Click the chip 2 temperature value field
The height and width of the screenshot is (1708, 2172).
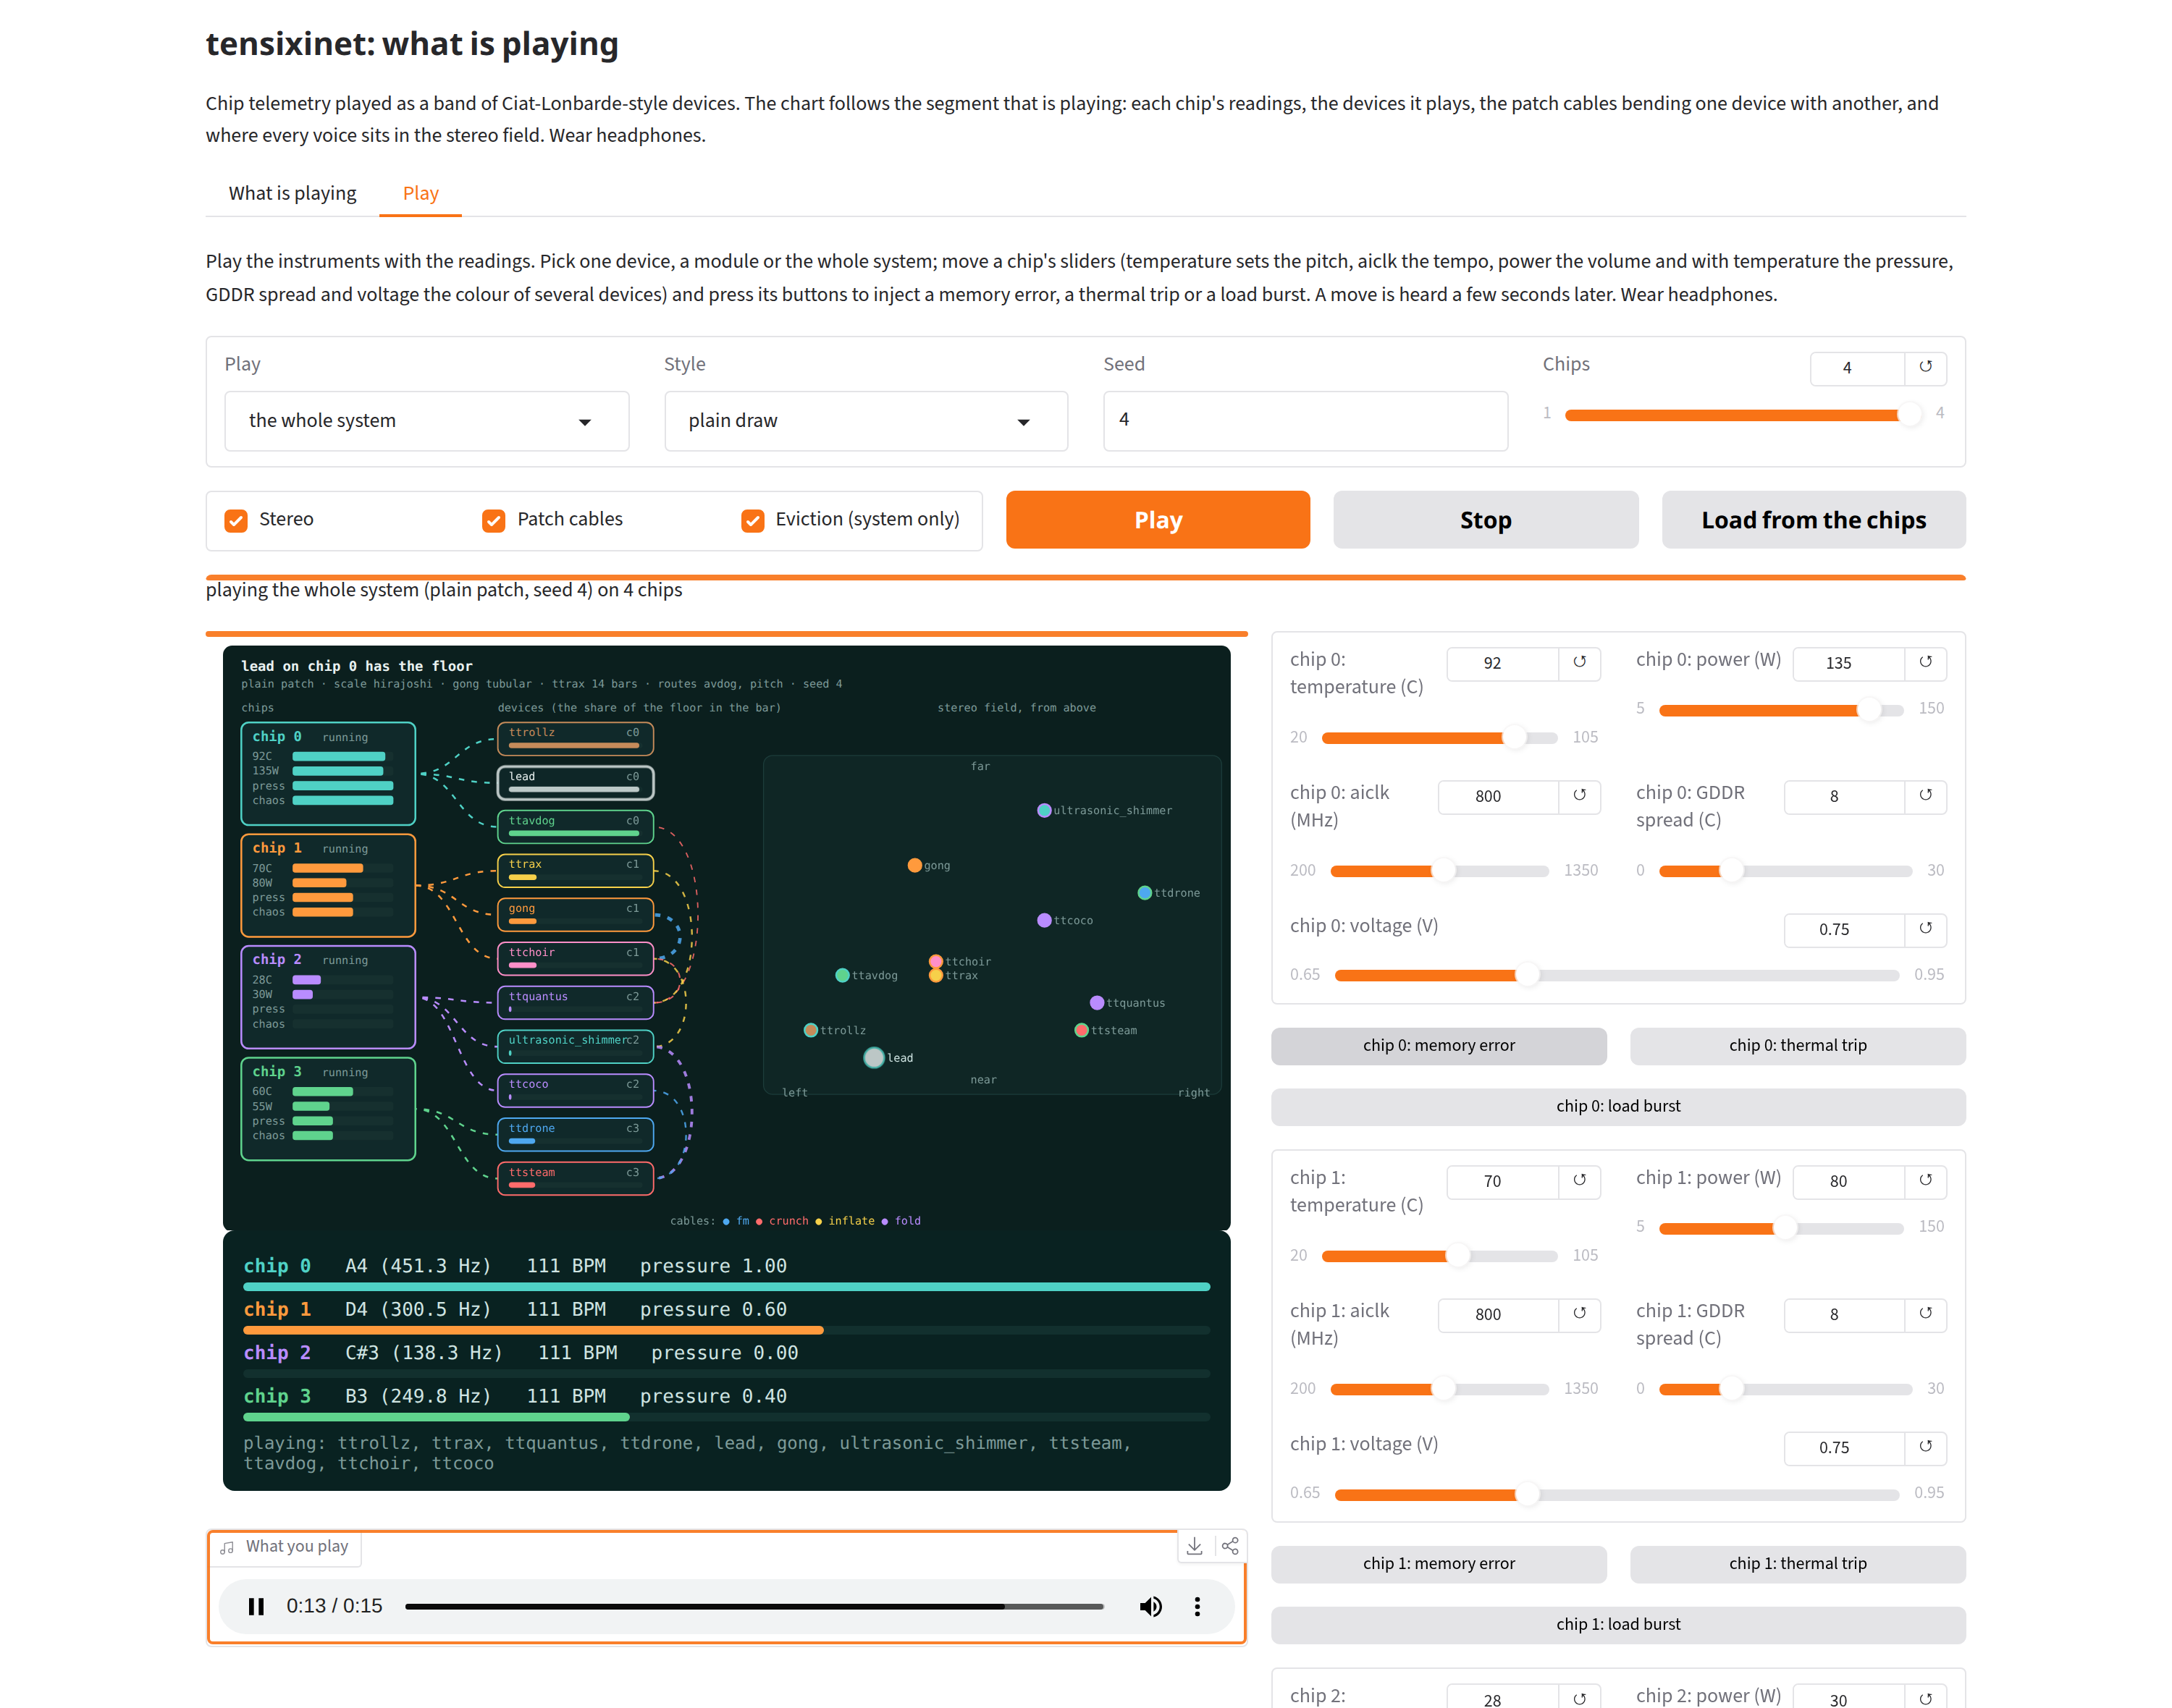[x=1502, y=1697]
